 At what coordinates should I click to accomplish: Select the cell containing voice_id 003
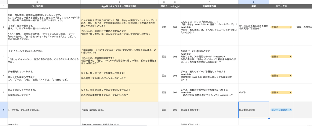(175, 75)
